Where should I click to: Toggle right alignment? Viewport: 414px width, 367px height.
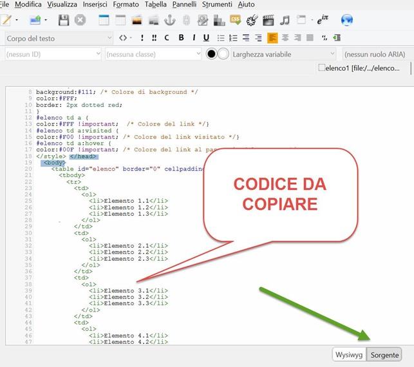pos(297,38)
